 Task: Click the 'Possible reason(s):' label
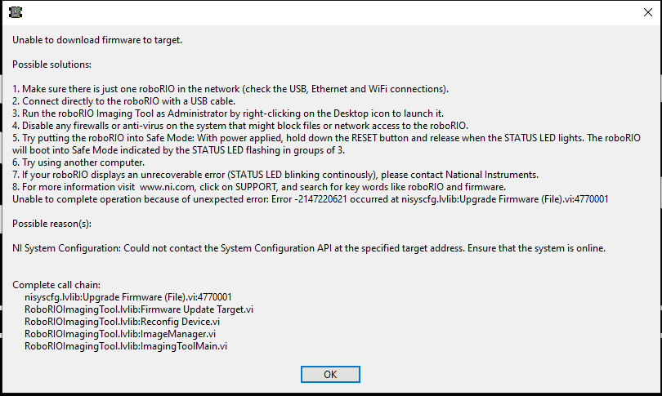click(x=52, y=224)
